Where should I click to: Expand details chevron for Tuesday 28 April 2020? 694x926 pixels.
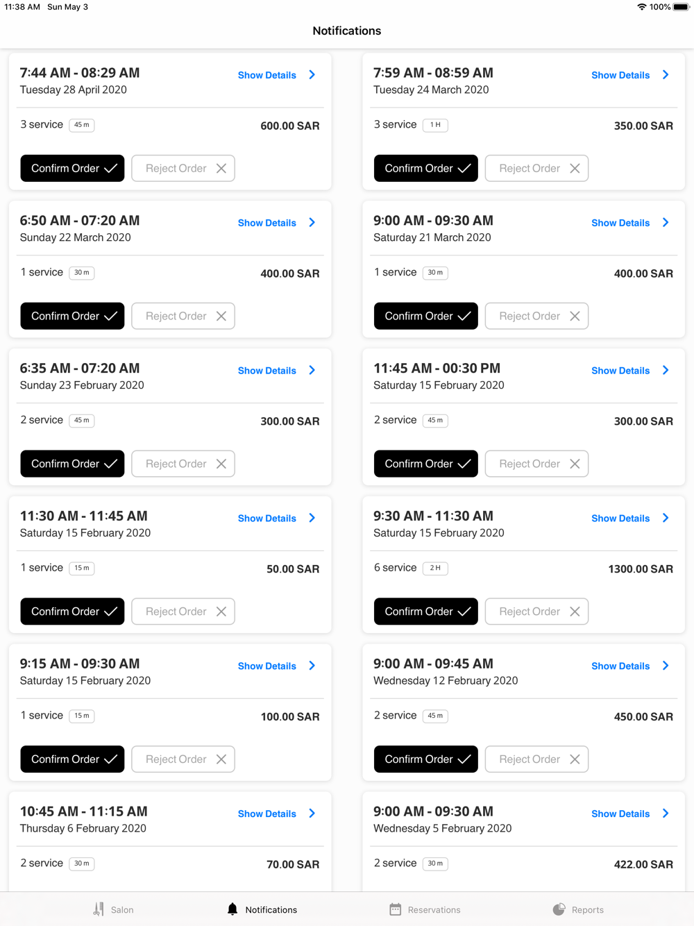[x=312, y=75]
